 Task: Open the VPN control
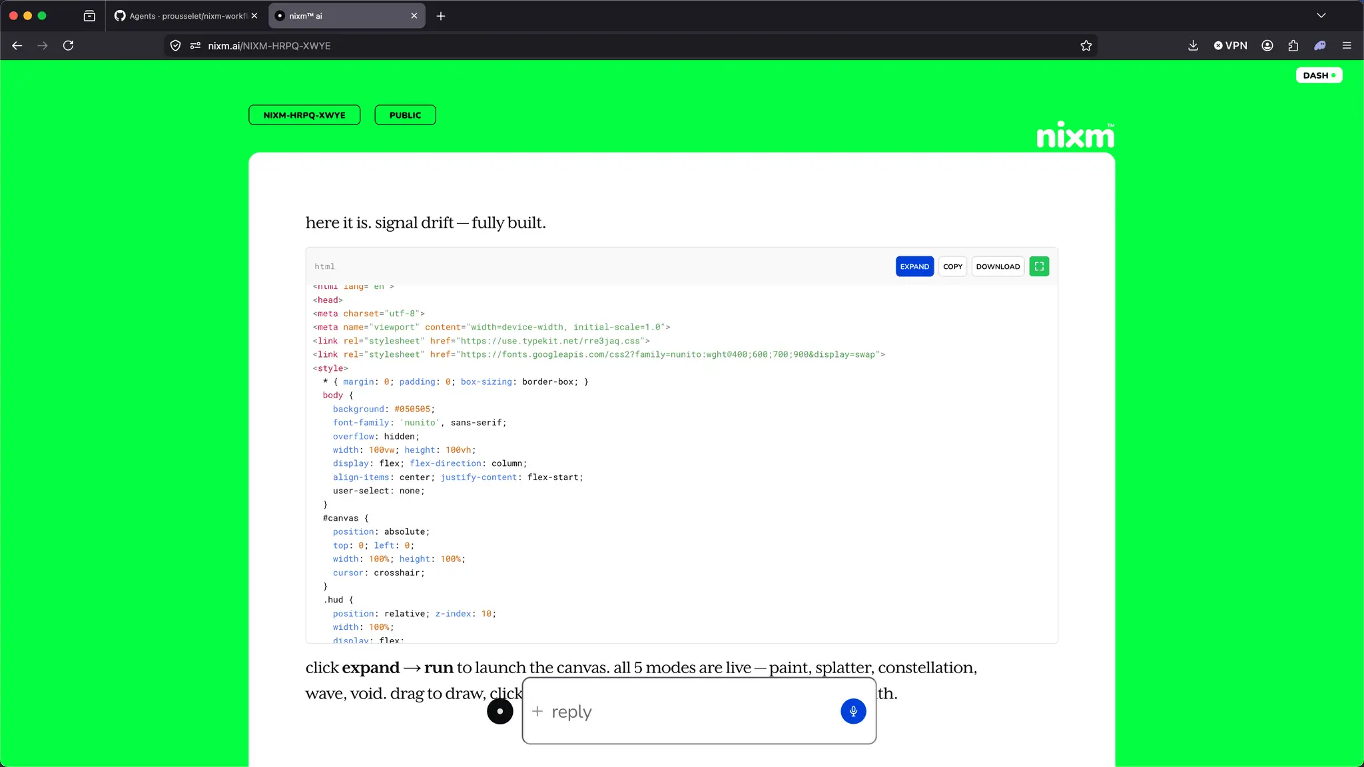tap(1230, 45)
